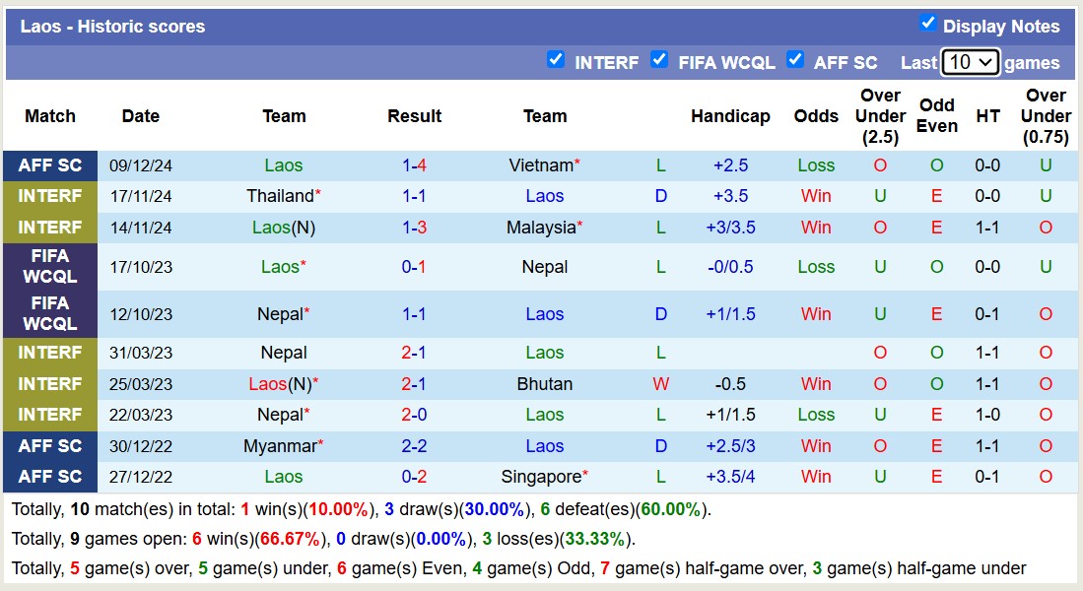
Task: Sort by clicking the Date column header
Action: [140, 115]
